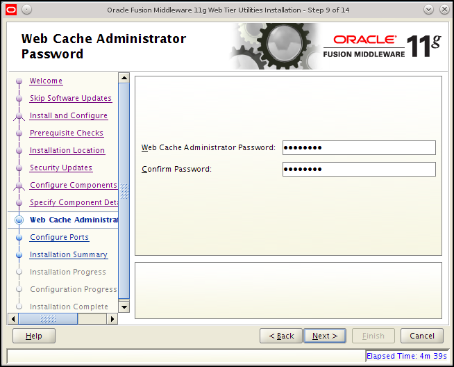Click the Skip Software Updates bullet icon

tap(19, 99)
